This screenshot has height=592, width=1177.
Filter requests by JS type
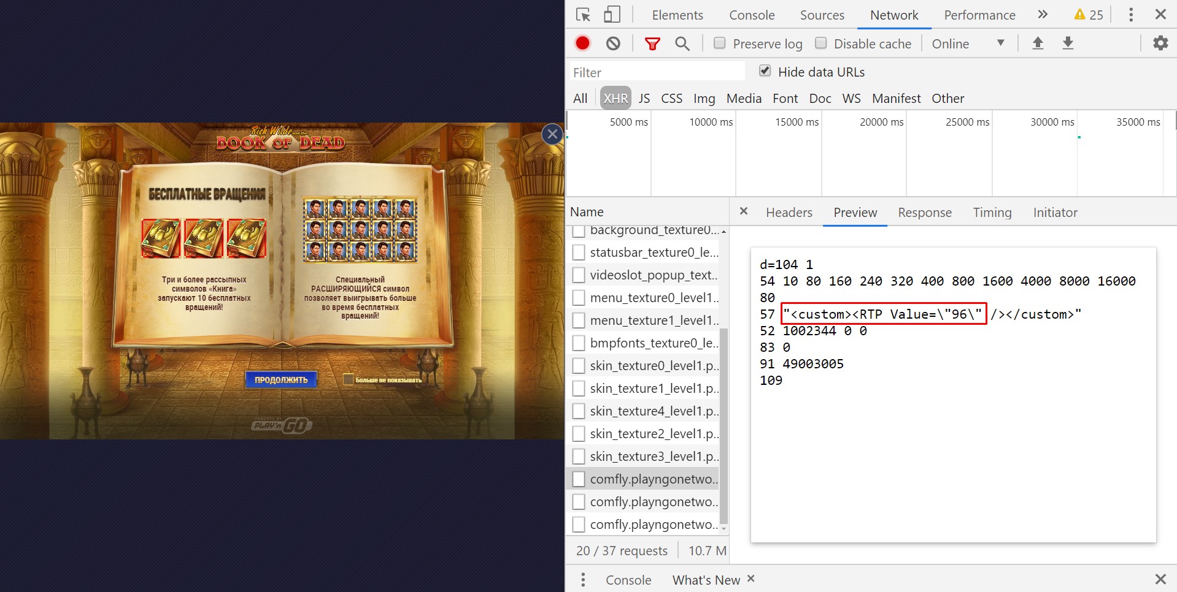tap(644, 98)
